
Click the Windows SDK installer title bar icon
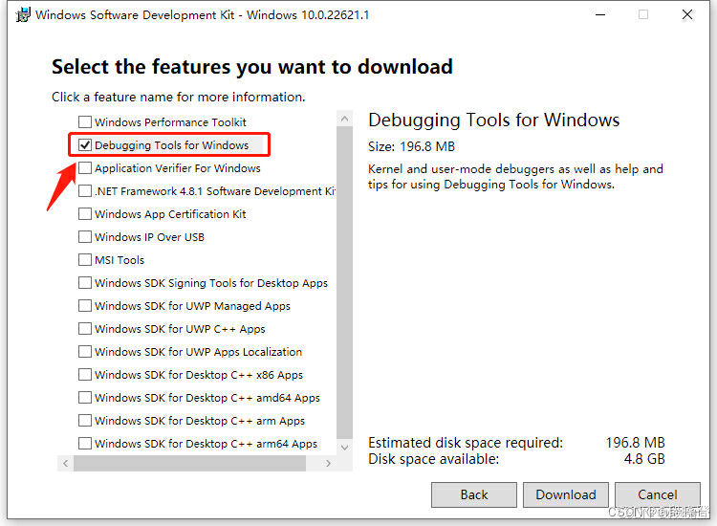(x=23, y=14)
